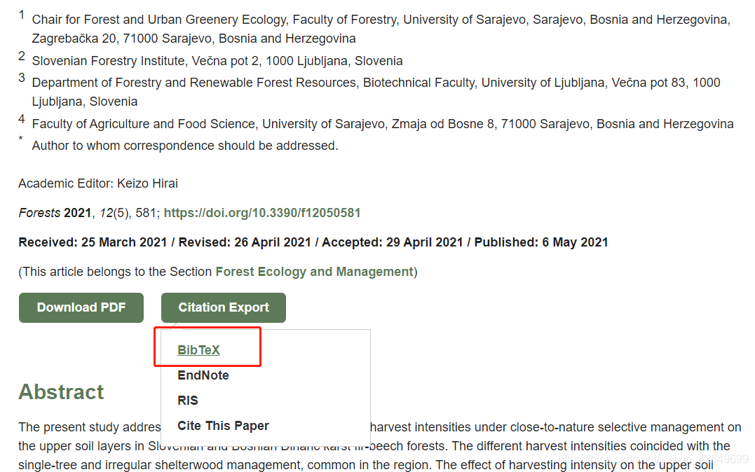Click the blog.csdn.net watermark text
The height and width of the screenshot is (472, 755).
[x=653, y=459]
